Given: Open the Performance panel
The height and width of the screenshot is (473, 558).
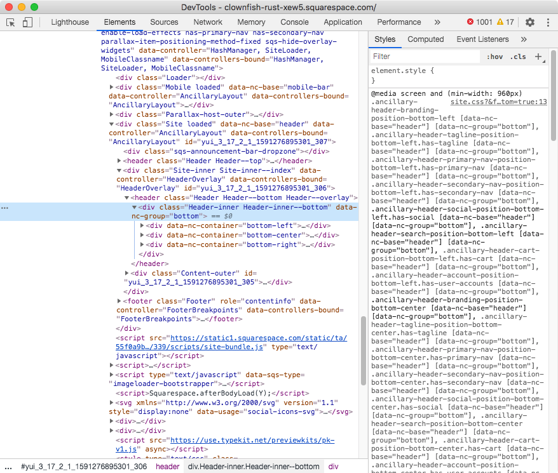Looking at the screenshot, I should coord(399,22).
